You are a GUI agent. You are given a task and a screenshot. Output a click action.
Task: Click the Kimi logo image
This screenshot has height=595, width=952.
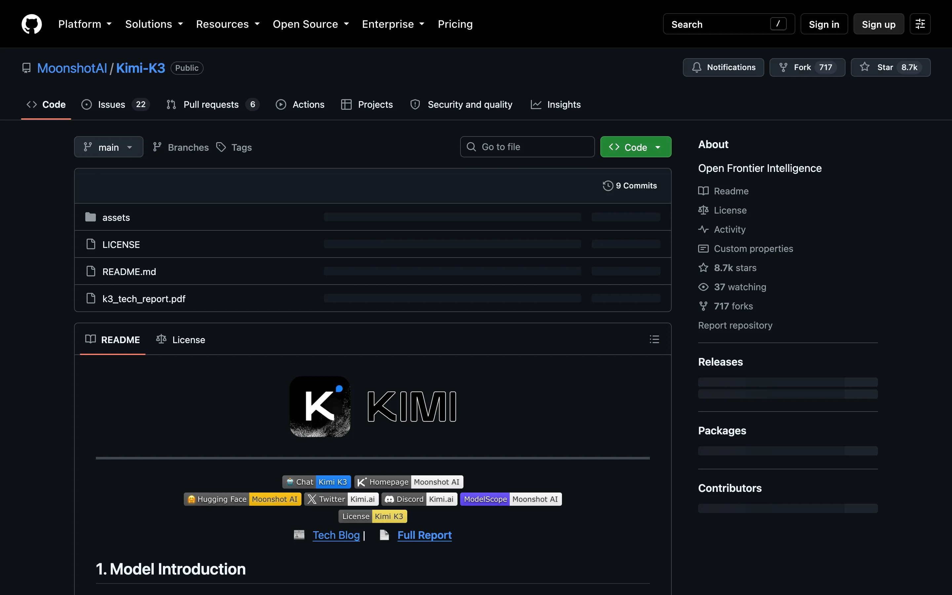pyautogui.click(x=373, y=407)
